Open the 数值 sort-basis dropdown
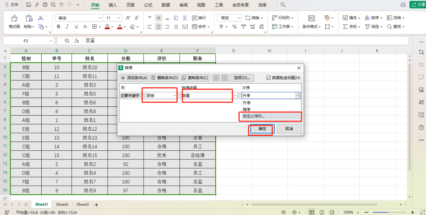The height and width of the screenshot is (215, 426). (235, 95)
